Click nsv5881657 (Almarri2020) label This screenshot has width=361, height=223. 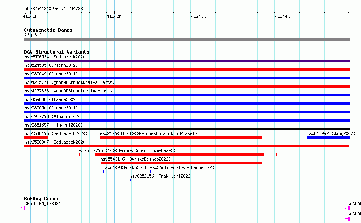coord(54,125)
